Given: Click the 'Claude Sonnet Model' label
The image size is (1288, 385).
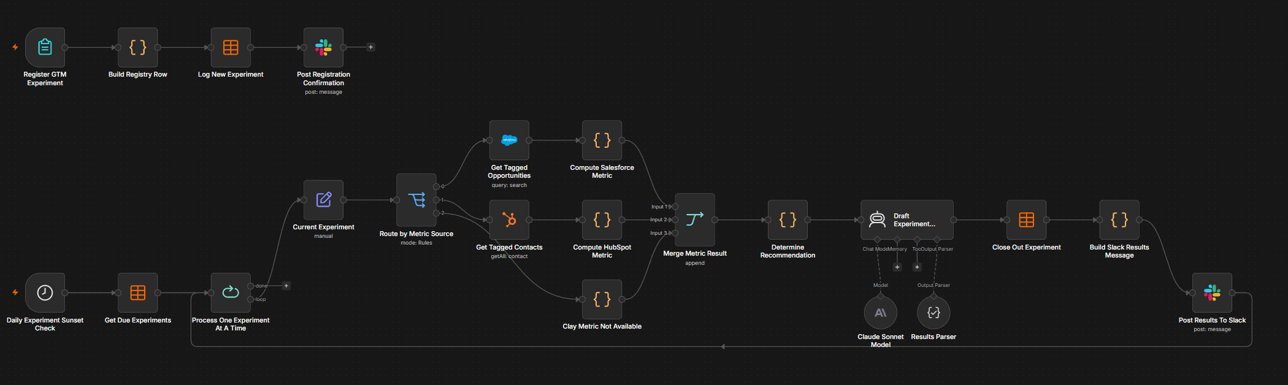Looking at the screenshot, I should [881, 341].
